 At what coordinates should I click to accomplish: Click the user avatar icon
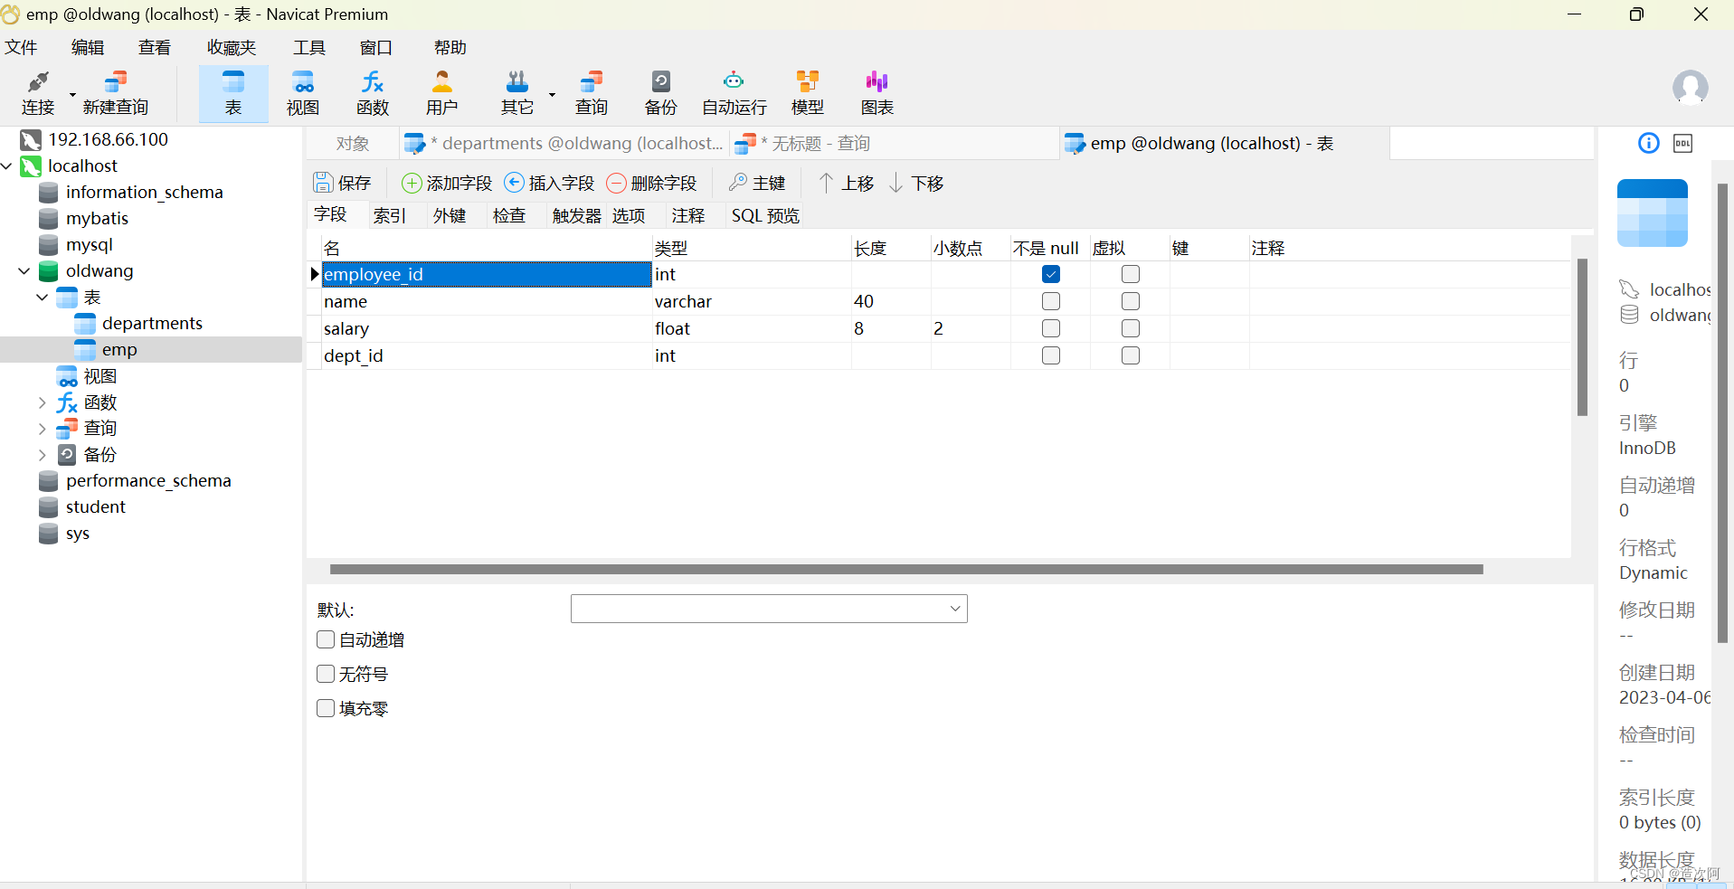1690,88
